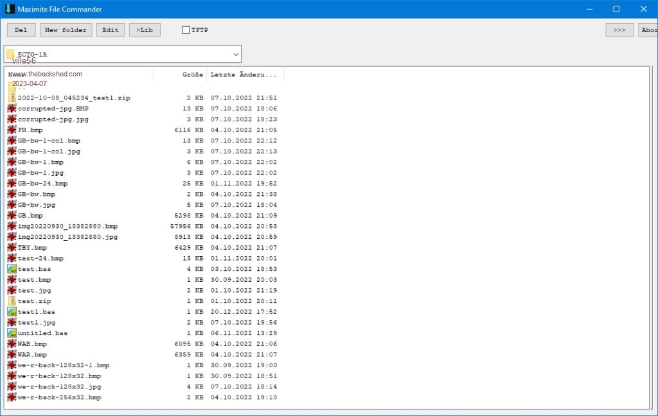Click the image icon next to FH.bmp
Viewport: 658px width, 416px height.
12,130
